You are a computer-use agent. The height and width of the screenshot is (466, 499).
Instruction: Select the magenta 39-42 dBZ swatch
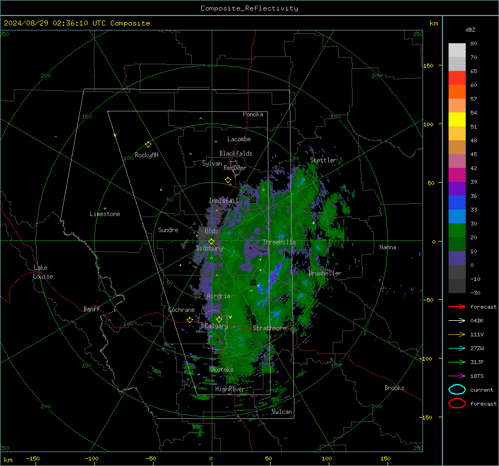pos(457,175)
